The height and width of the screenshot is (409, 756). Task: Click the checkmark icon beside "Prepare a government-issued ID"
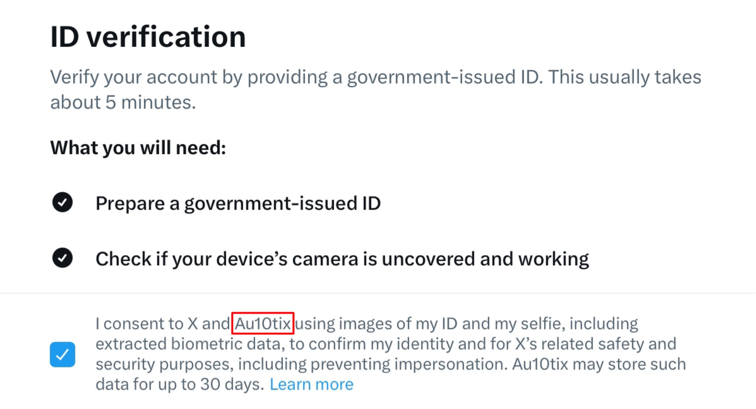[62, 202]
